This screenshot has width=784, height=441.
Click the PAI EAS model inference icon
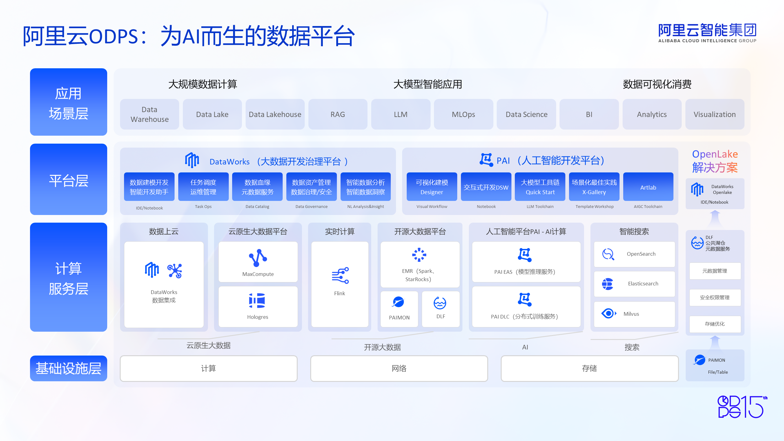(525, 255)
